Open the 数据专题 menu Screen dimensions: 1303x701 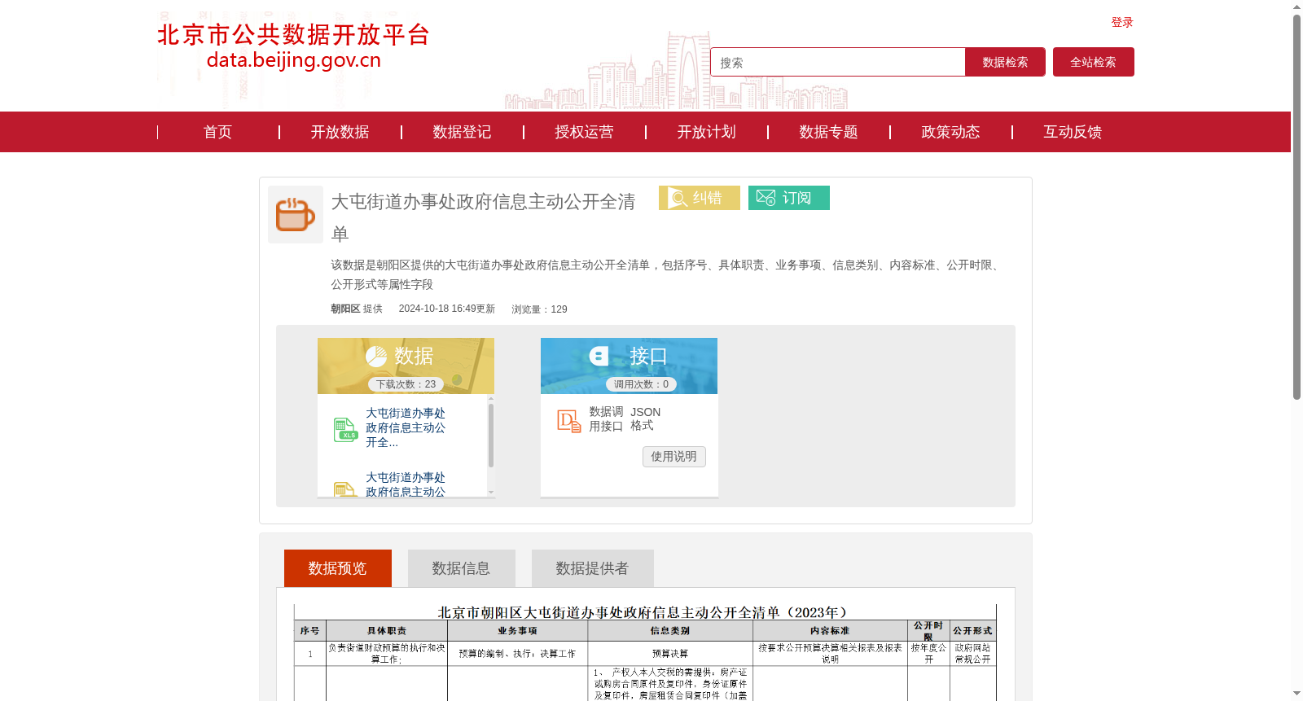828,132
